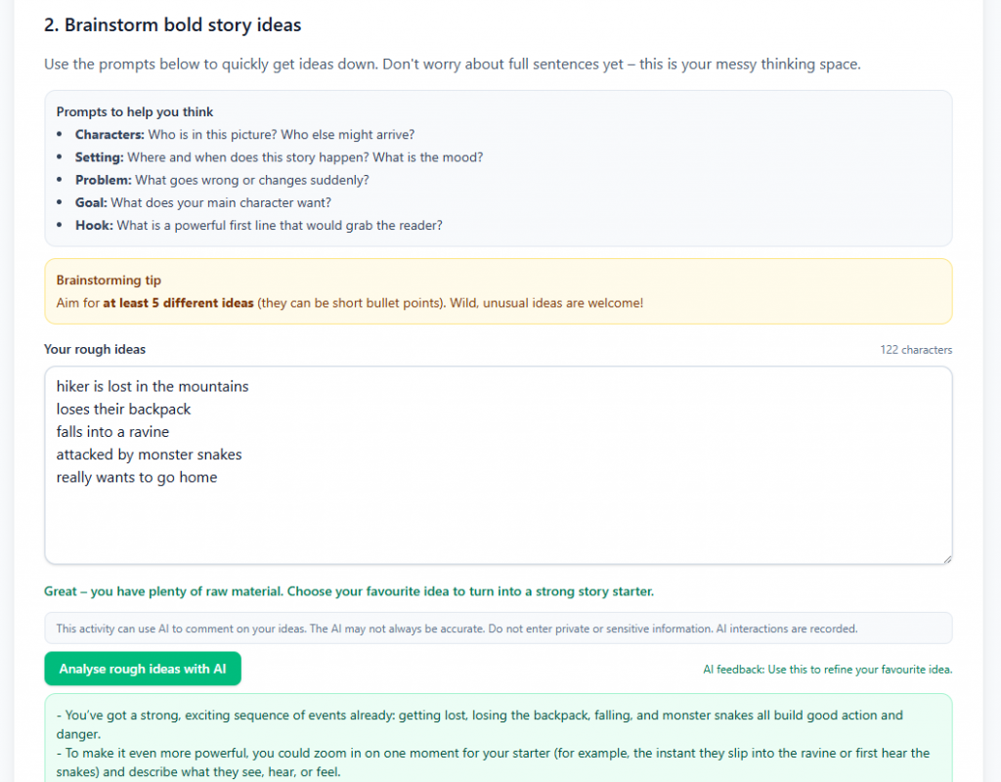Click the 'attacked by monster snakes' line
Viewport: 1001px width, 782px height.
149,455
